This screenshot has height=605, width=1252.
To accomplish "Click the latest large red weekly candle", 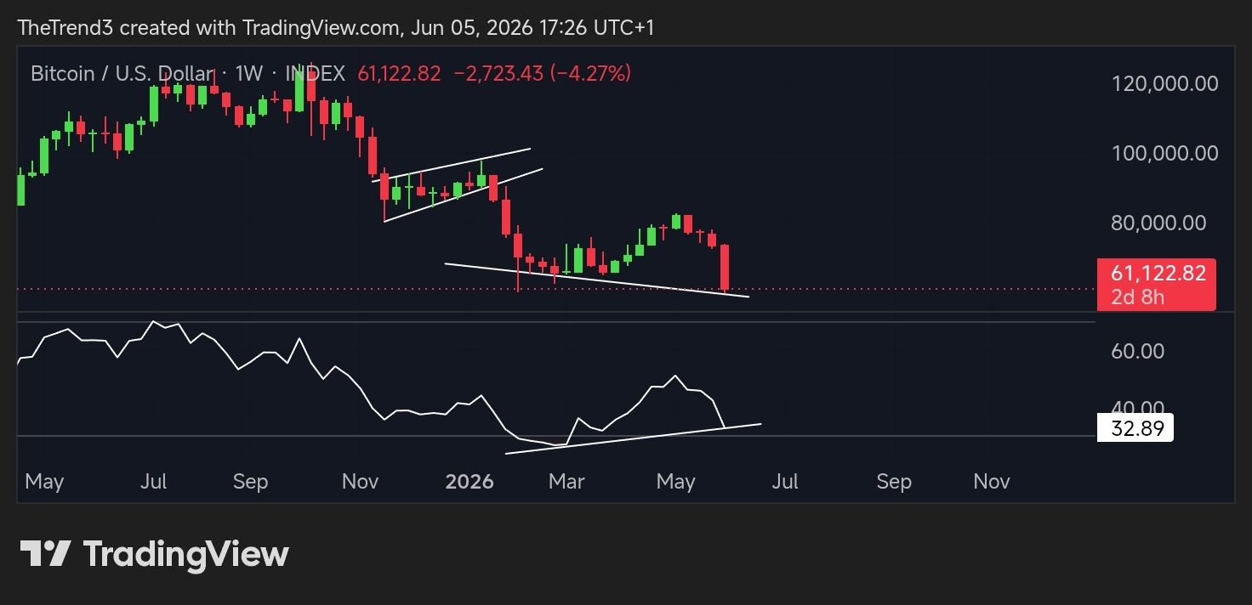I will pos(725,267).
